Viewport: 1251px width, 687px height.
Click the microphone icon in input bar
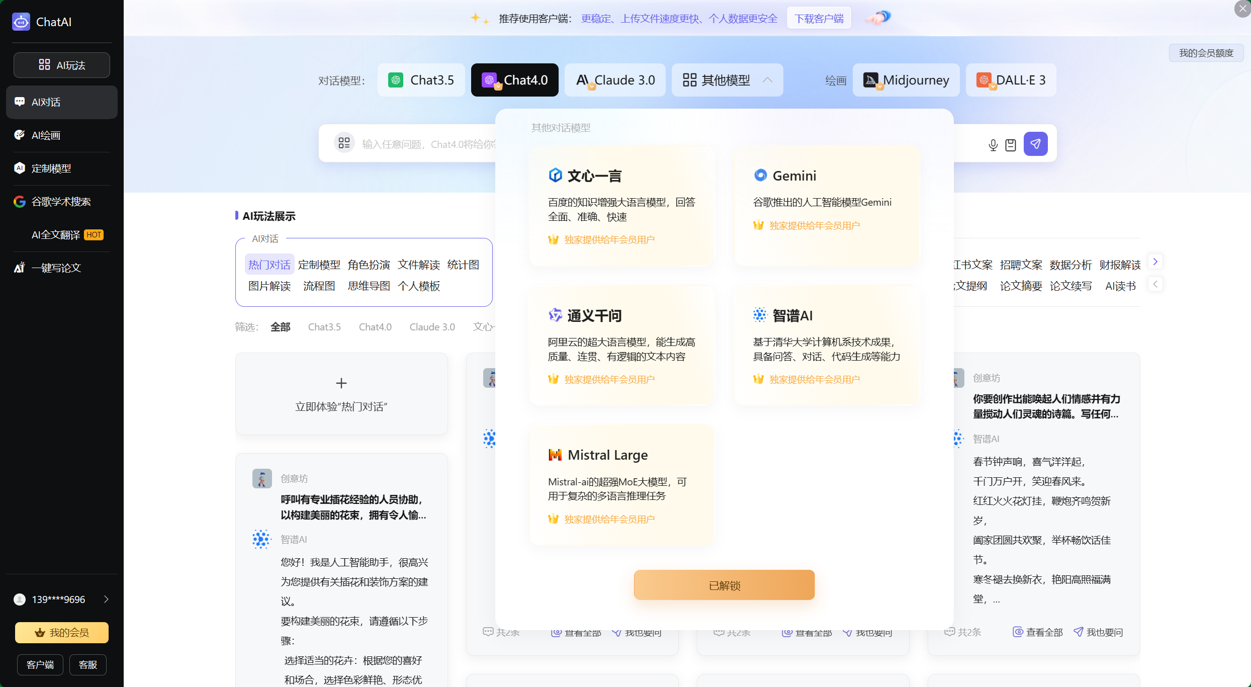point(992,144)
